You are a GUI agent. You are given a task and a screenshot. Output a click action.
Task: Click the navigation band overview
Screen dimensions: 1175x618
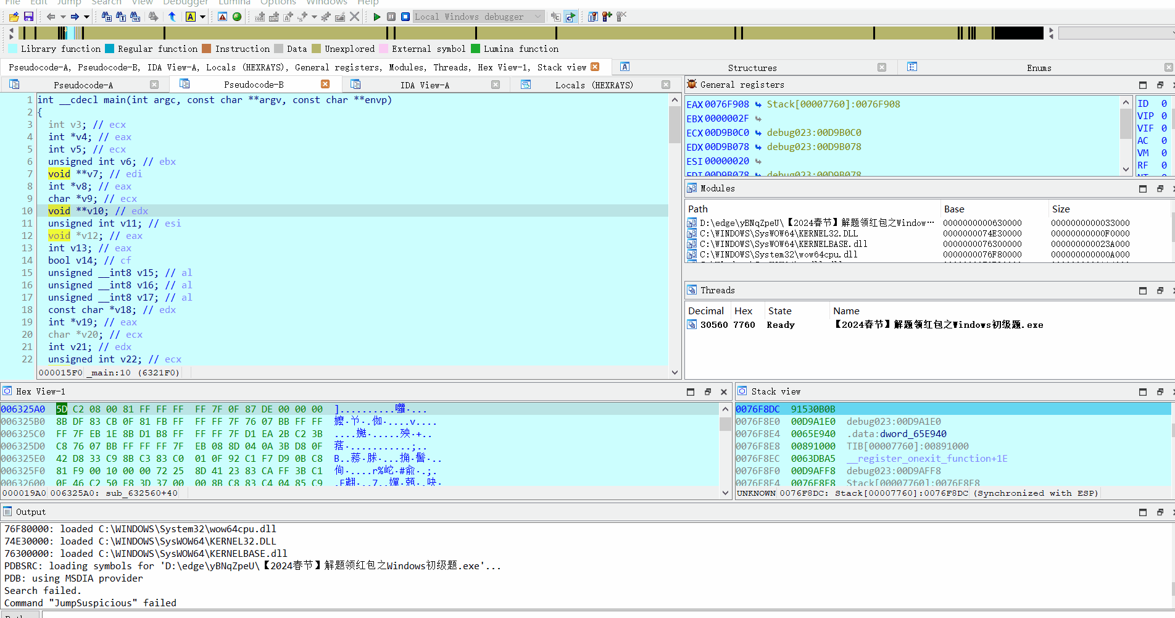(x=531, y=33)
